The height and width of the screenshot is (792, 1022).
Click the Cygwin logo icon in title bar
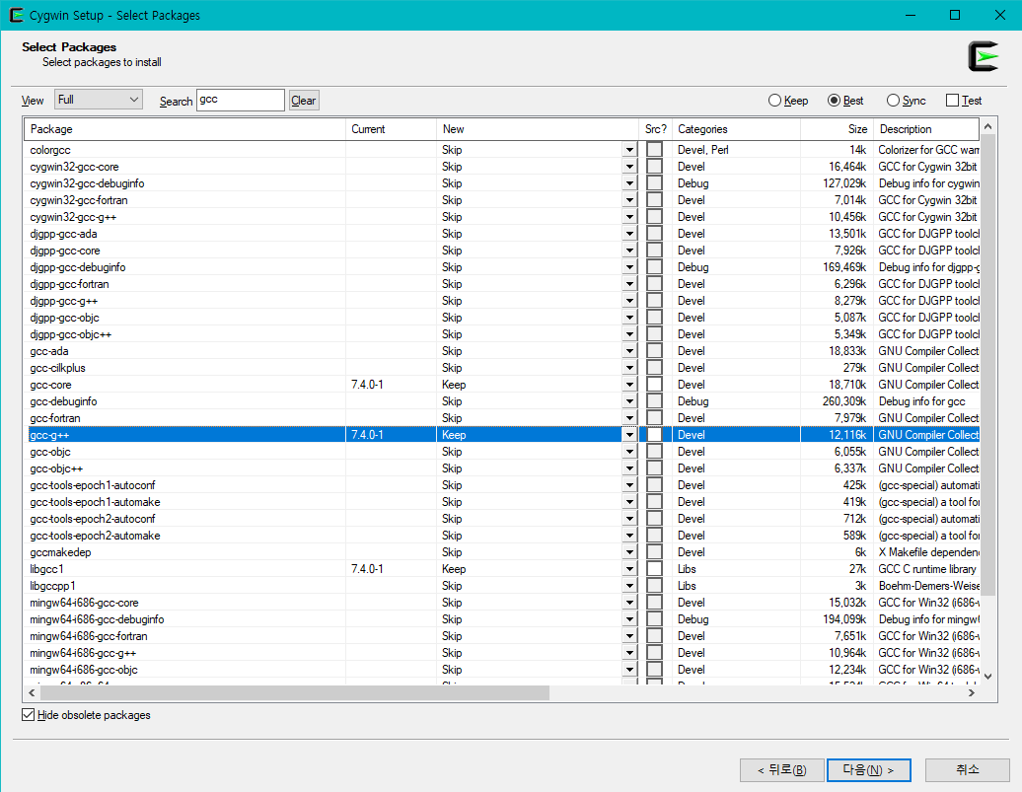pos(17,15)
